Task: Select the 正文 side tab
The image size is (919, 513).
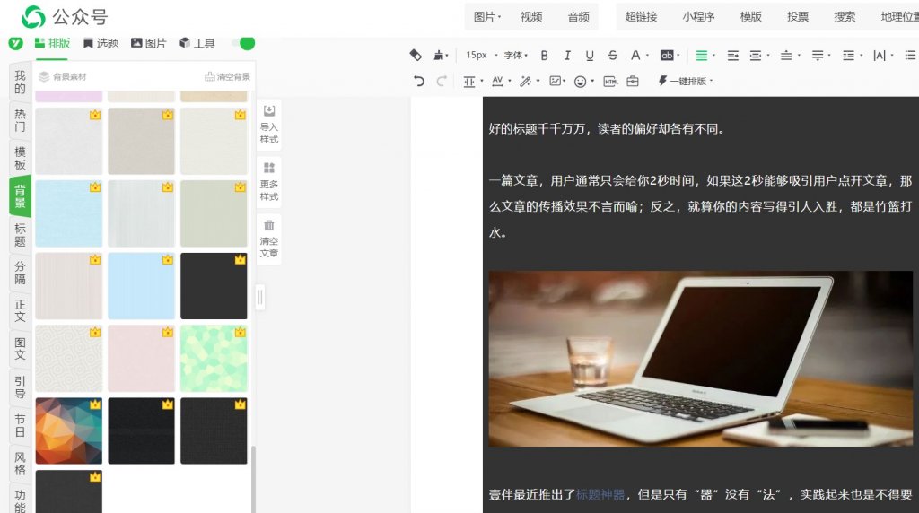Action: (20, 311)
